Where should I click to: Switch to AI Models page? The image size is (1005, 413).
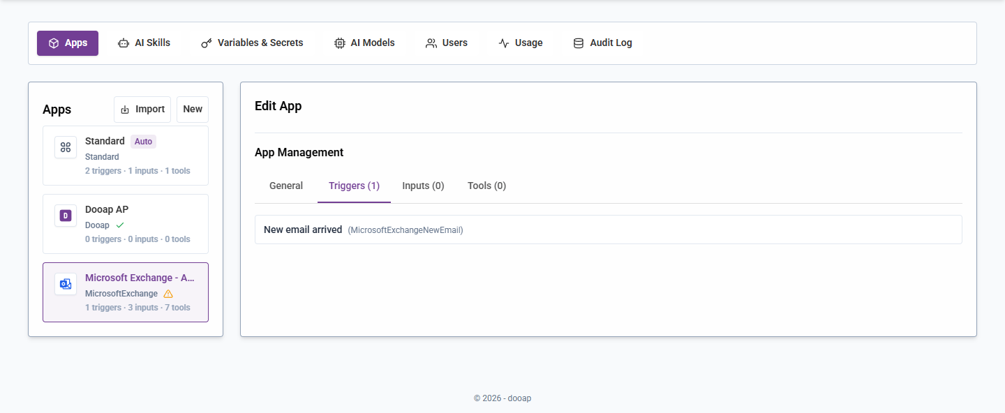click(x=364, y=43)
